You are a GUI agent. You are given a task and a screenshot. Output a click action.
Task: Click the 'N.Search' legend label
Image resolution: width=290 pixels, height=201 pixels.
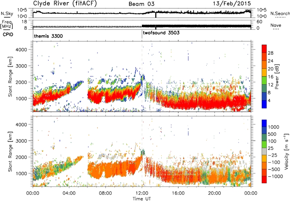[280, 13]
